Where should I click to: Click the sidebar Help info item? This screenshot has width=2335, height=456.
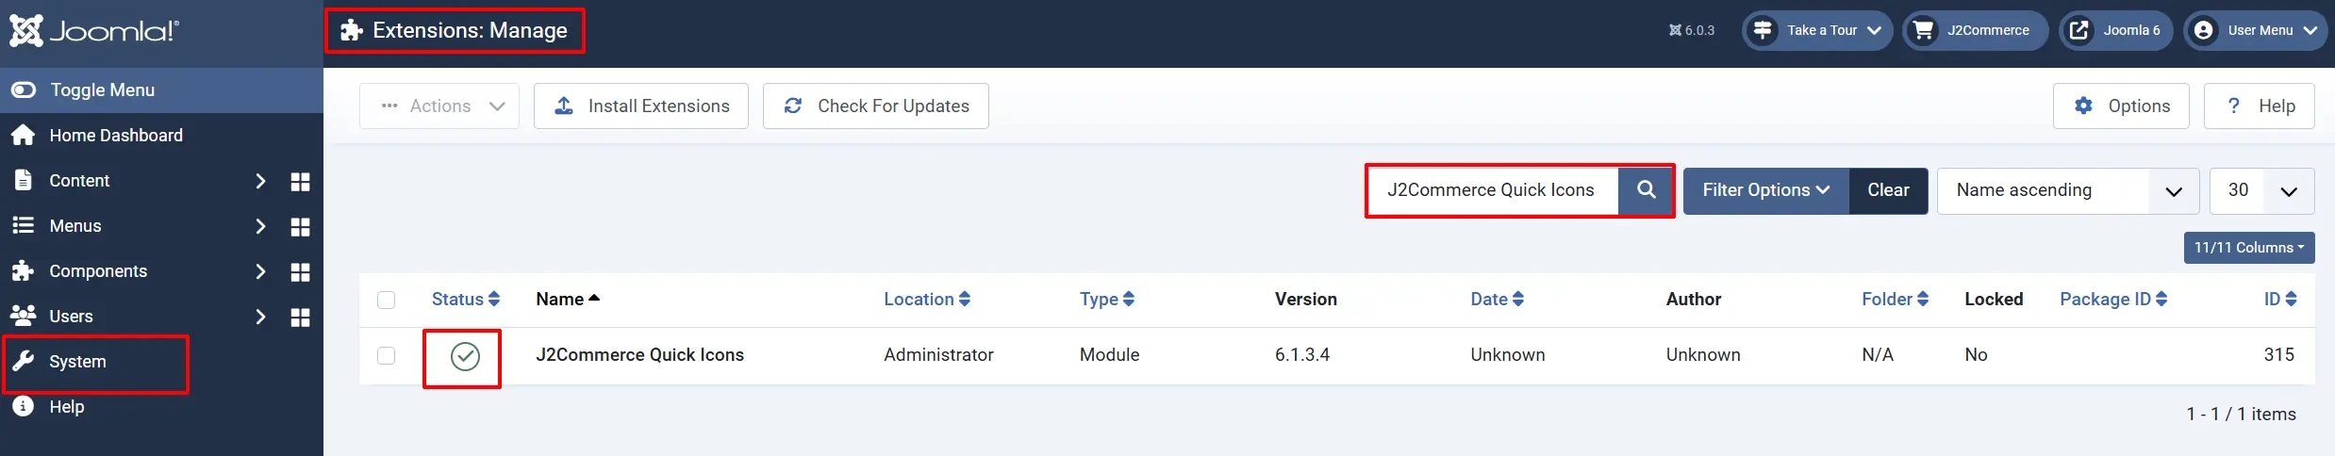point(47,406)
